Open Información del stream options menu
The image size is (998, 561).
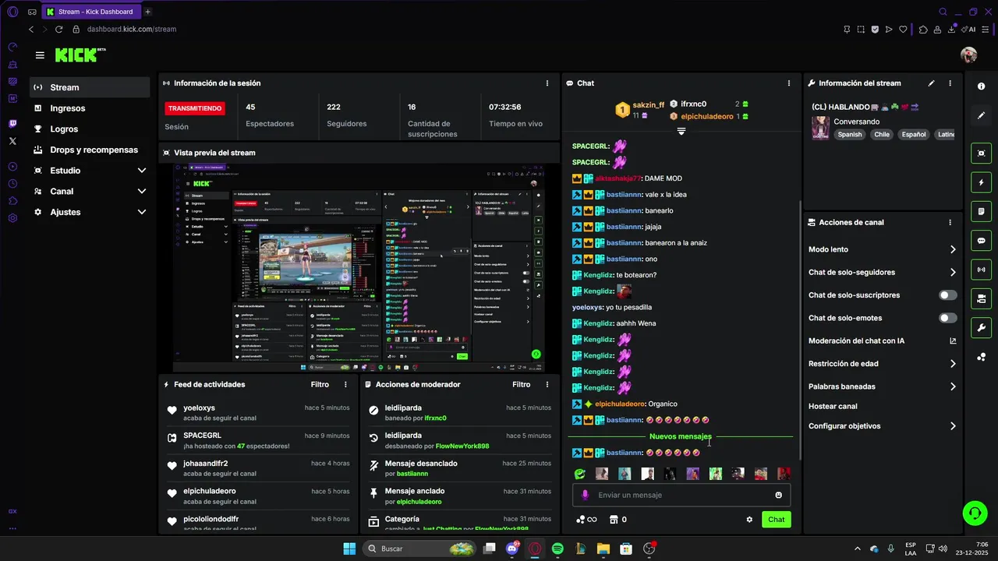[x=950, y=83]
